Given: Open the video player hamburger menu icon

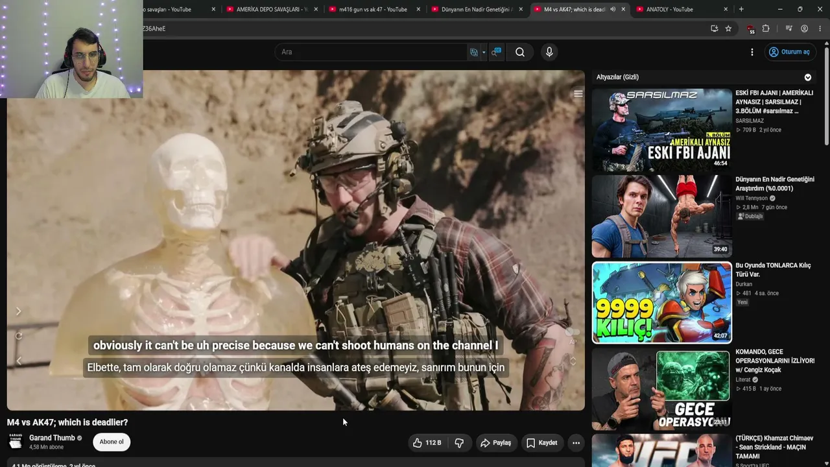Looking at the screenshot, I should [x=578, y=94].
